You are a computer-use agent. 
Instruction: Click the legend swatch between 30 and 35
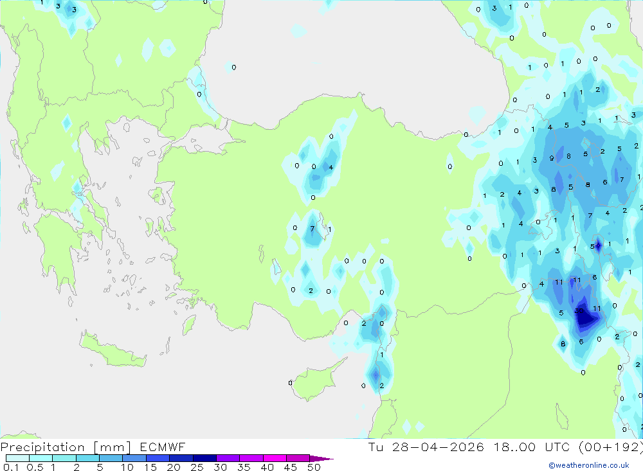pos(228,458)
